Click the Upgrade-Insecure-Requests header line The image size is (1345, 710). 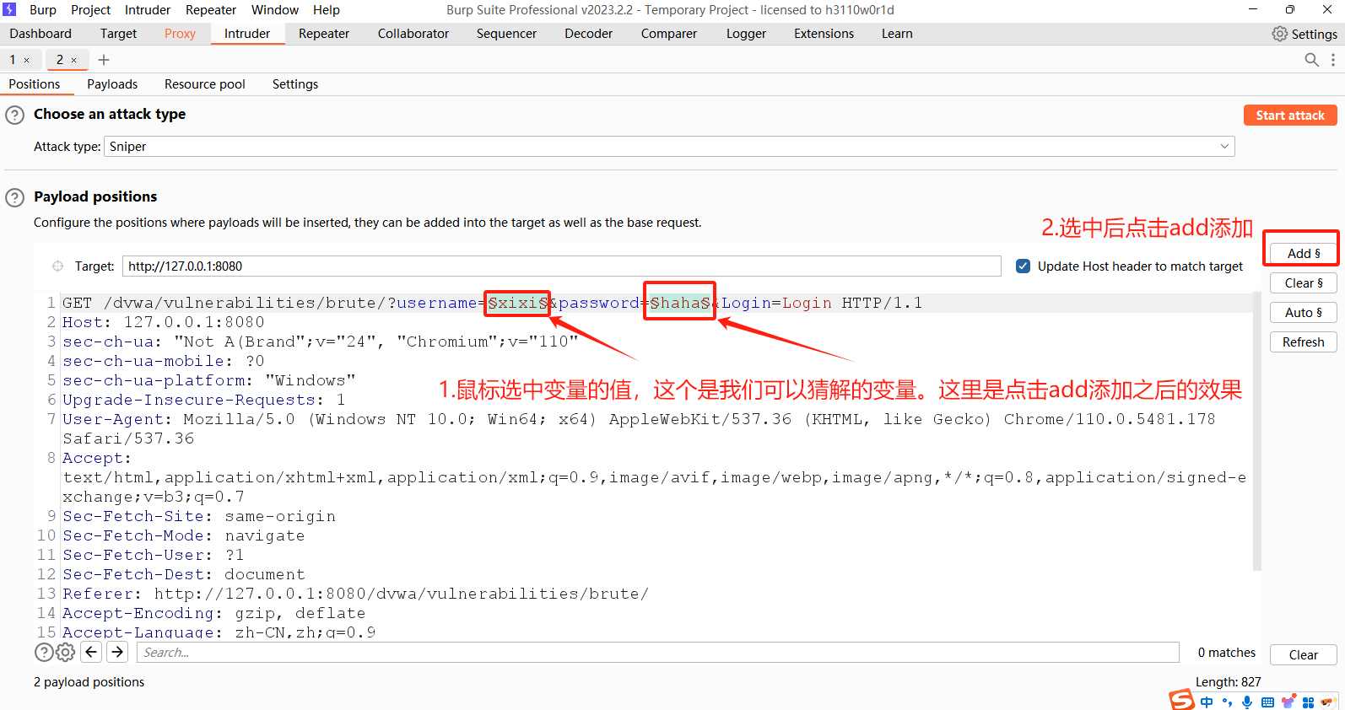point(204,400)
